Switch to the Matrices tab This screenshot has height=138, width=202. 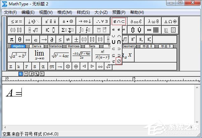pos(73,46)
